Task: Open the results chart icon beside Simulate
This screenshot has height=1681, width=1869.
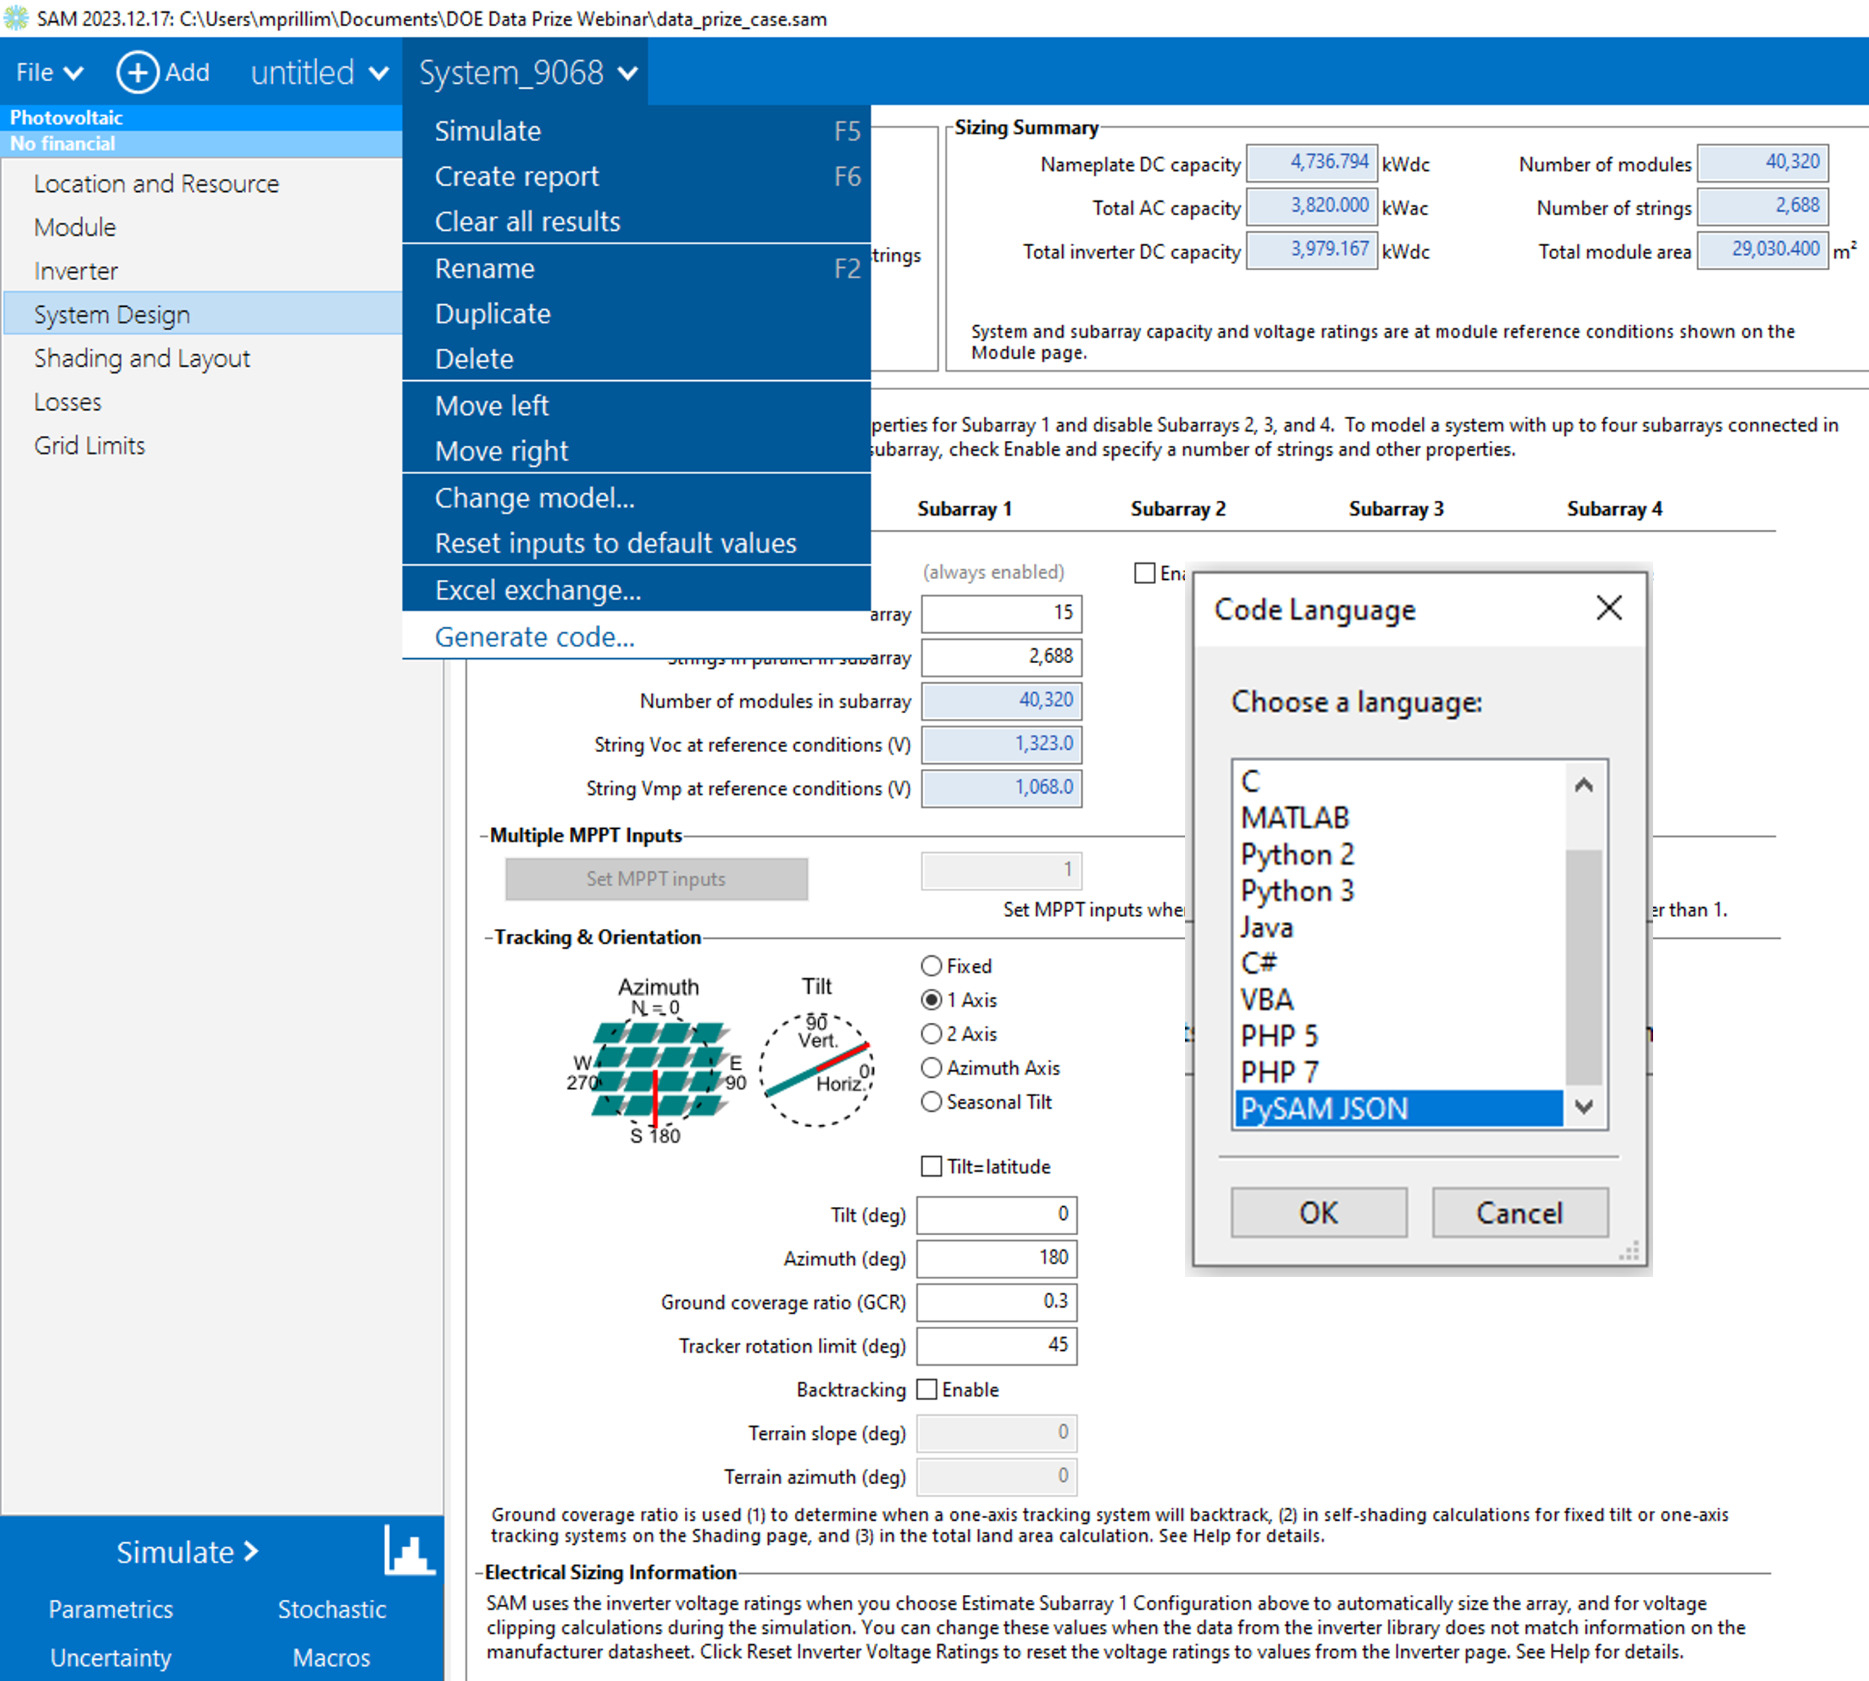Action: tap(409, 1550)
